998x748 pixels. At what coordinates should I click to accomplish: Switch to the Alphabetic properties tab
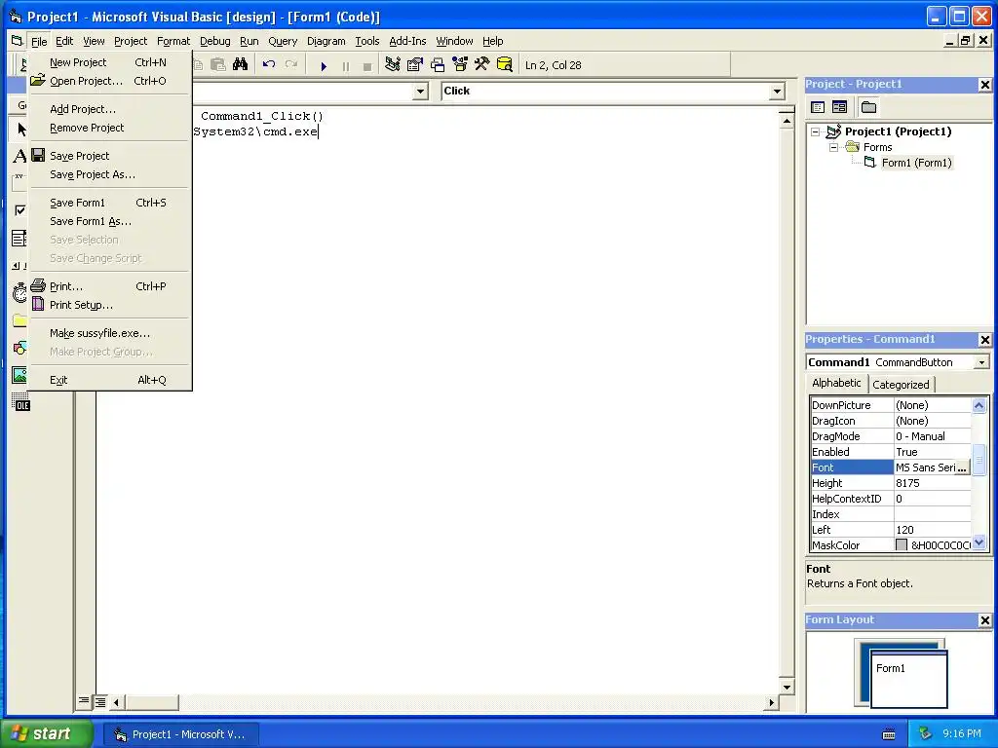pyautogui.click(x=836, y=383)
